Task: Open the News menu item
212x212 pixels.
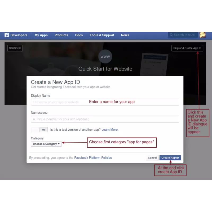Action: [x=125, y=35]
